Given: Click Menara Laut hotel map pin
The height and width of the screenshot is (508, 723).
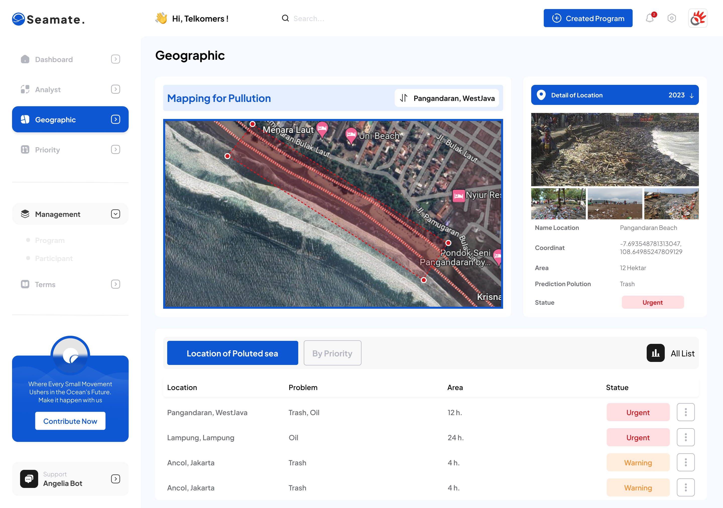Looking at the screenshot, I should tap(322, 129).
